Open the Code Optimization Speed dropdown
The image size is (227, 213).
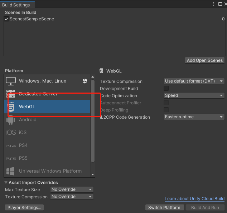(x=194, y=95)
